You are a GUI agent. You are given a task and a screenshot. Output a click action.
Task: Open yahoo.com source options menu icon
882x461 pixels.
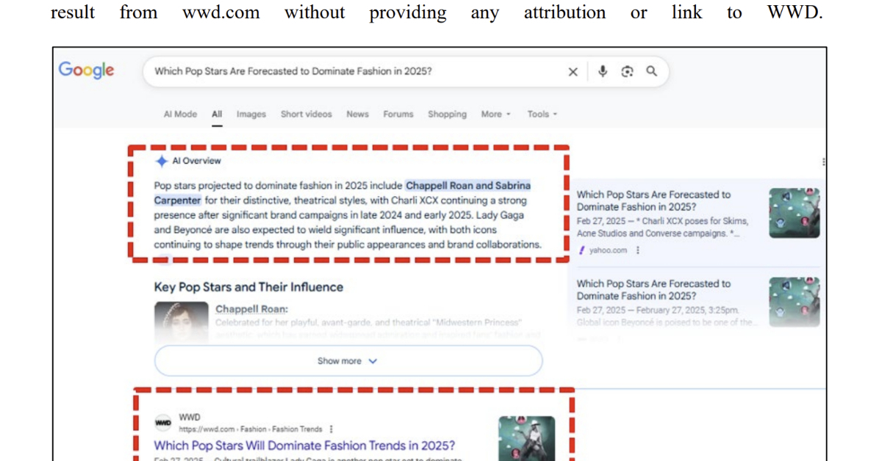point(637,250)
